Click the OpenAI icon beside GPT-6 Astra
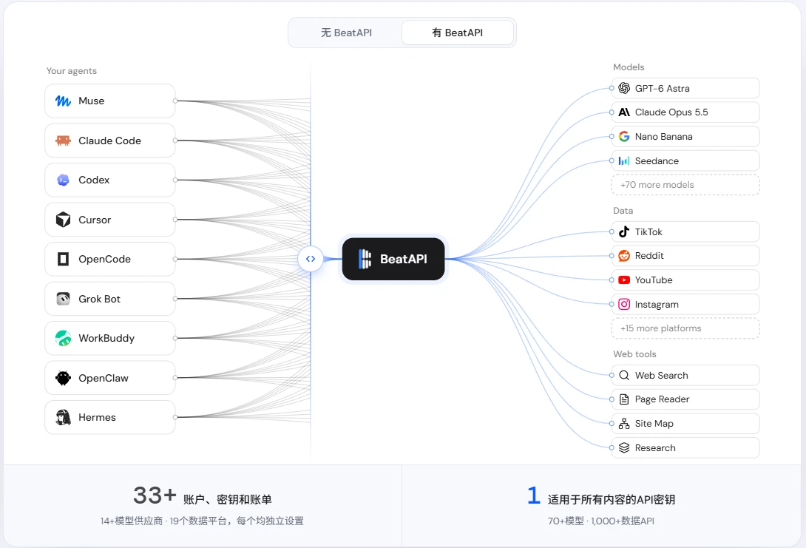 [x=624, y=89]
